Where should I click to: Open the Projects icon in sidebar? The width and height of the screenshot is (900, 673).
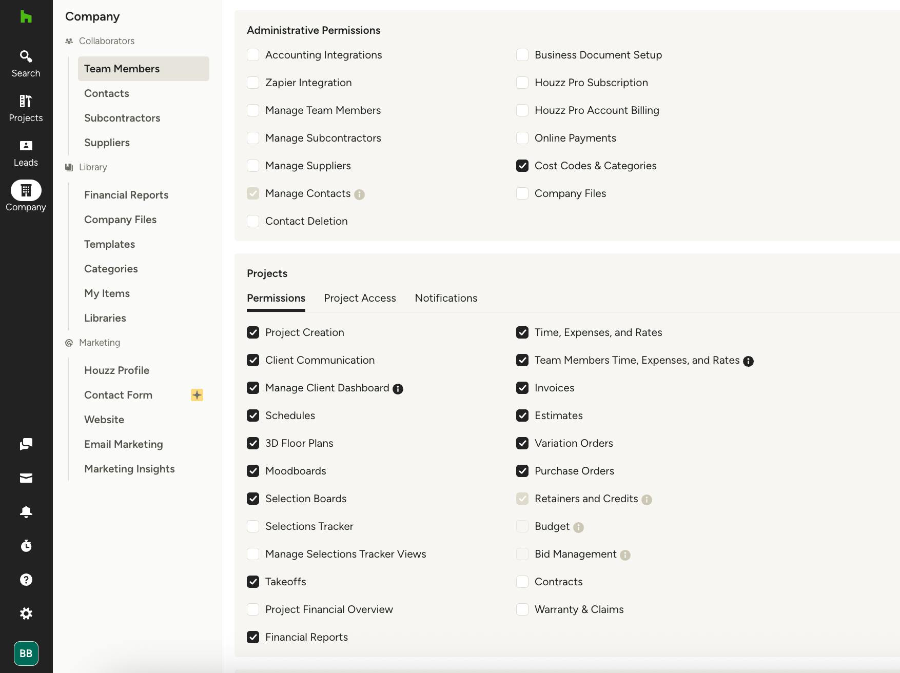(x=26, y=108)
